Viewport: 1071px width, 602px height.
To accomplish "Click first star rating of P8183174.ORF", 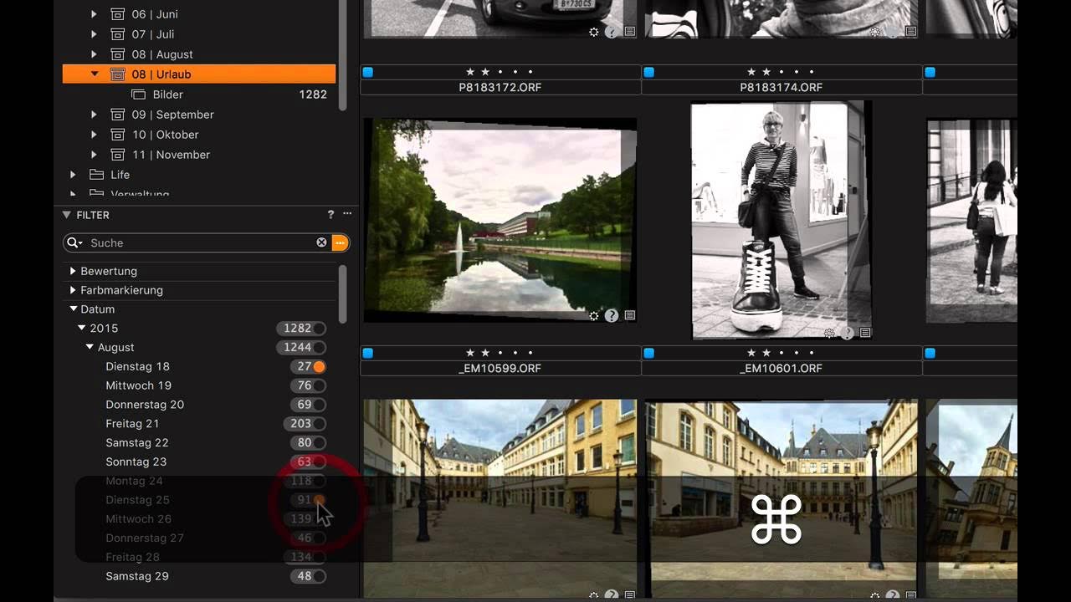I will coord(751,72).
